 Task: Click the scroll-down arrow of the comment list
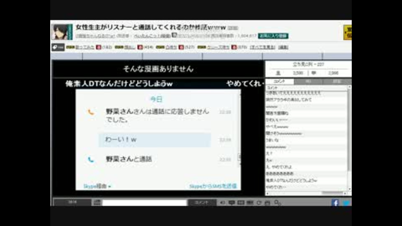coord(349,189)
